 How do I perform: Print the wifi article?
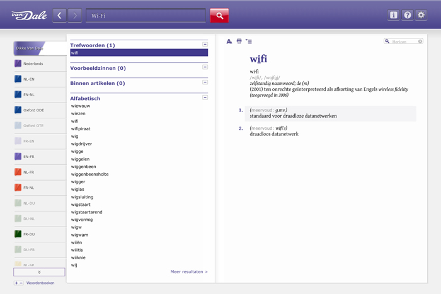point(239,42)
